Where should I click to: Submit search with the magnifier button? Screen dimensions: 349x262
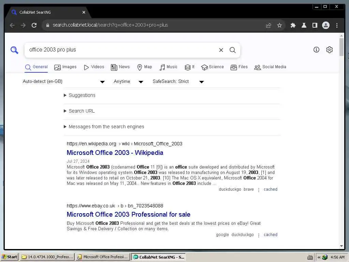[232, 50]
